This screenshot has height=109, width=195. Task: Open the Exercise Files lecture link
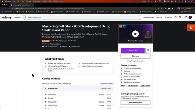pyautogui.click(x=52, y=105)
